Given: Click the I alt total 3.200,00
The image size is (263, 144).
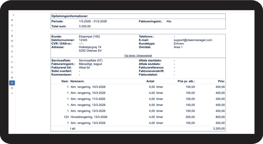Looking at the screenshot, I should [219, 129].
